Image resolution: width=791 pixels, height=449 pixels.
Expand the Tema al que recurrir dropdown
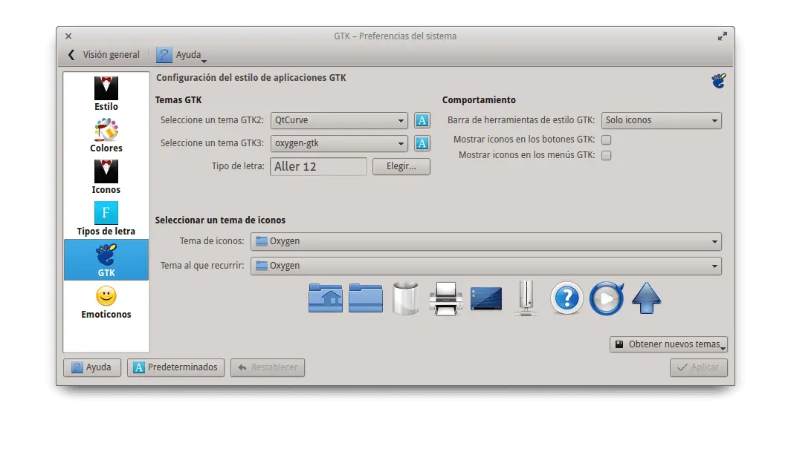(x=485, y=266)
